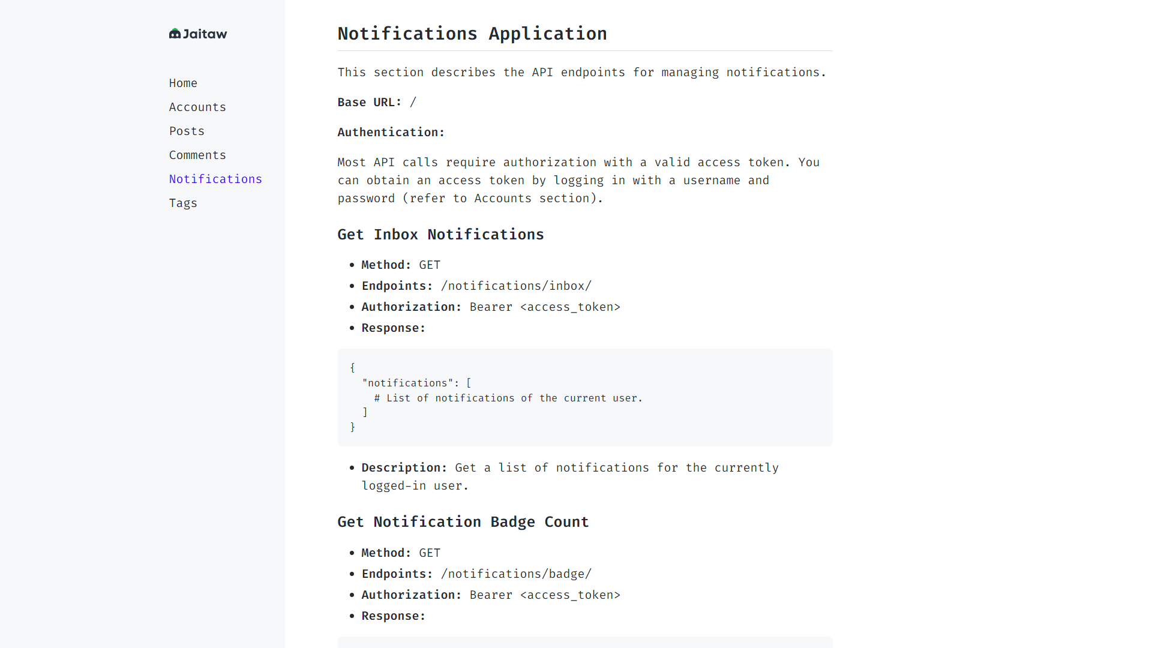Screen dimensions: 1152x648
Task: Click the Jaitaw logo icon
Action: [175, 34]
